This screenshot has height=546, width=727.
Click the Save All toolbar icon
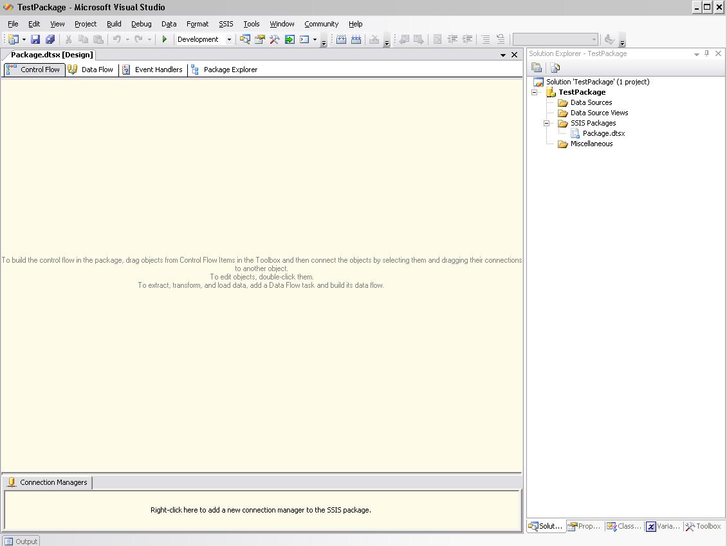click(x=50, y=39)
